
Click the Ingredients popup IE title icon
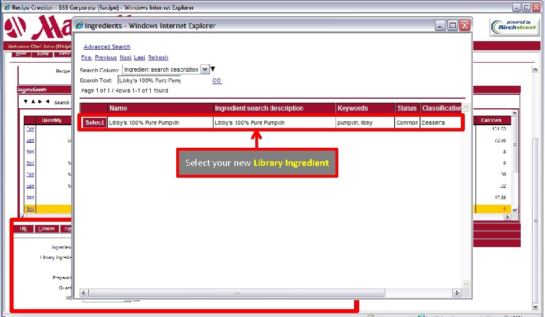pos(79,25)
